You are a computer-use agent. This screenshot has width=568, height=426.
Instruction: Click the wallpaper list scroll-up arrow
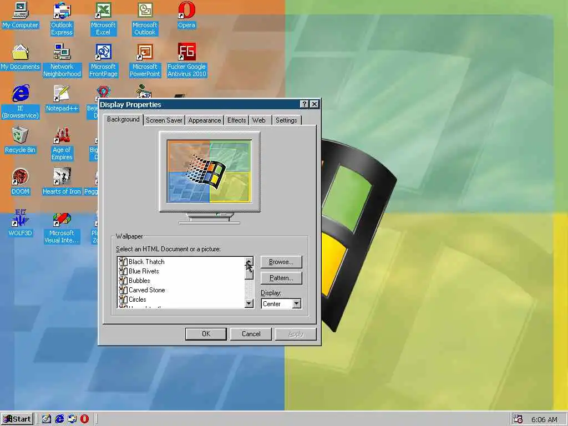(249, 261)
